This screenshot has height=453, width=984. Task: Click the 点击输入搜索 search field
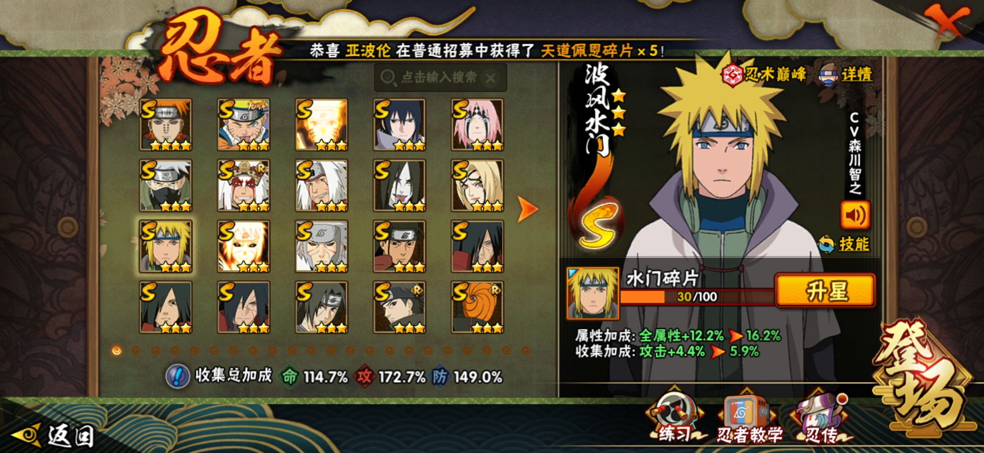pos(440,78)
